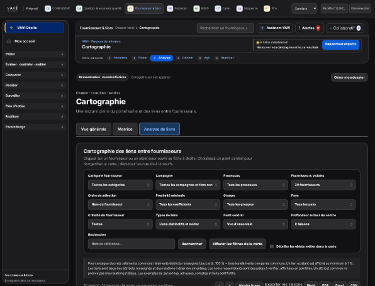375x286 pixels.
Task: Open Criticité du fournisseur dropdown
Action: point(120,224)
